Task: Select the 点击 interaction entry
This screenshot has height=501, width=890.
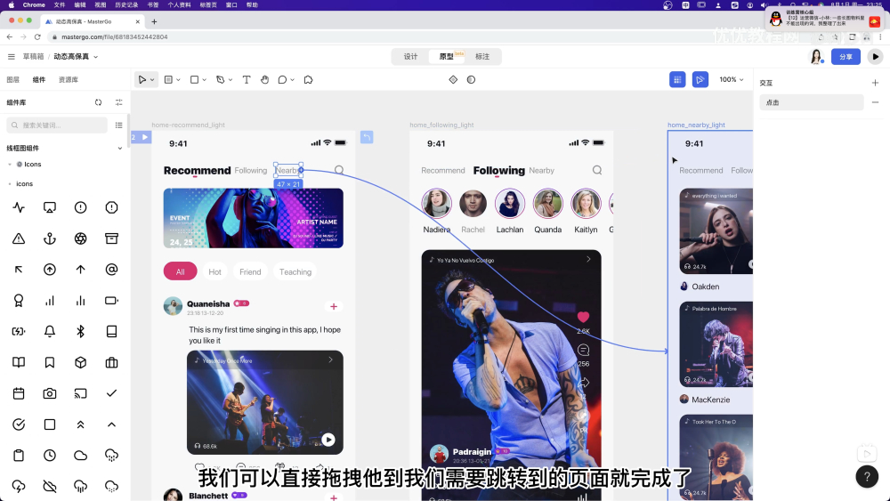Action: 812,102
